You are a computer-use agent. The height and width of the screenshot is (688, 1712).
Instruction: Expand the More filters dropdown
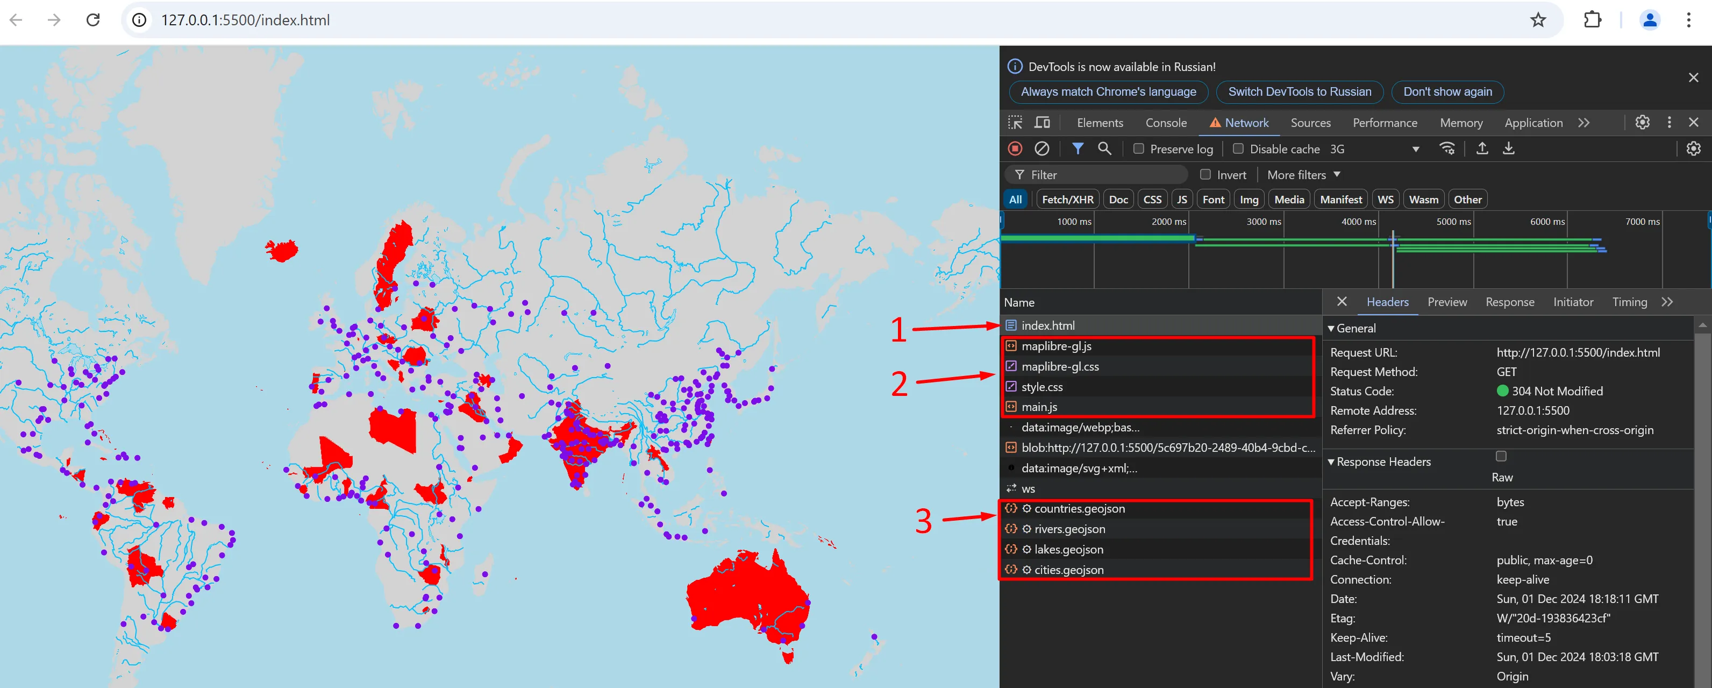tap(1302, 174)
